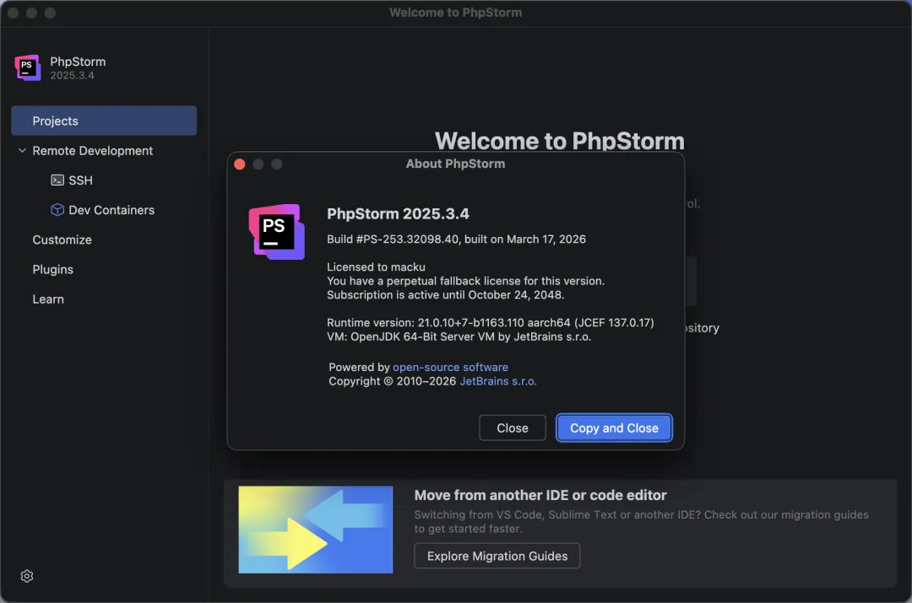Click the large PS logo in the About dialog
This screenshot has width=912, height=603.
pos(277,232)
